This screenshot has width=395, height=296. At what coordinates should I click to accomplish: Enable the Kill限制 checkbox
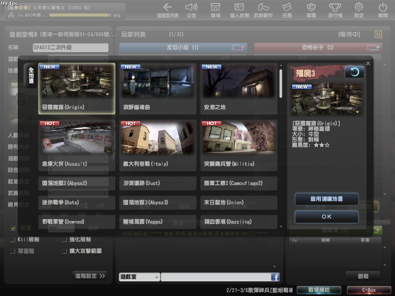(13, 240)
